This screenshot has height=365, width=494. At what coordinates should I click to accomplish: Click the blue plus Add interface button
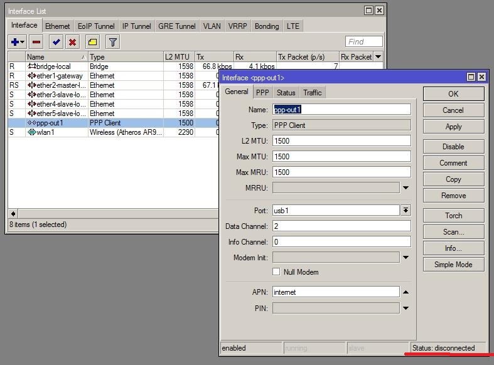[x=15, y=42]
